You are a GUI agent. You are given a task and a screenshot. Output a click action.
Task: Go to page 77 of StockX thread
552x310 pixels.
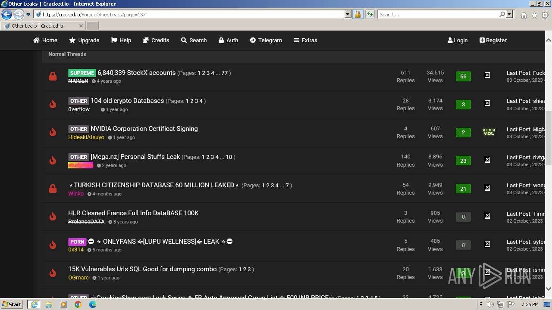[x=224, y=73]
